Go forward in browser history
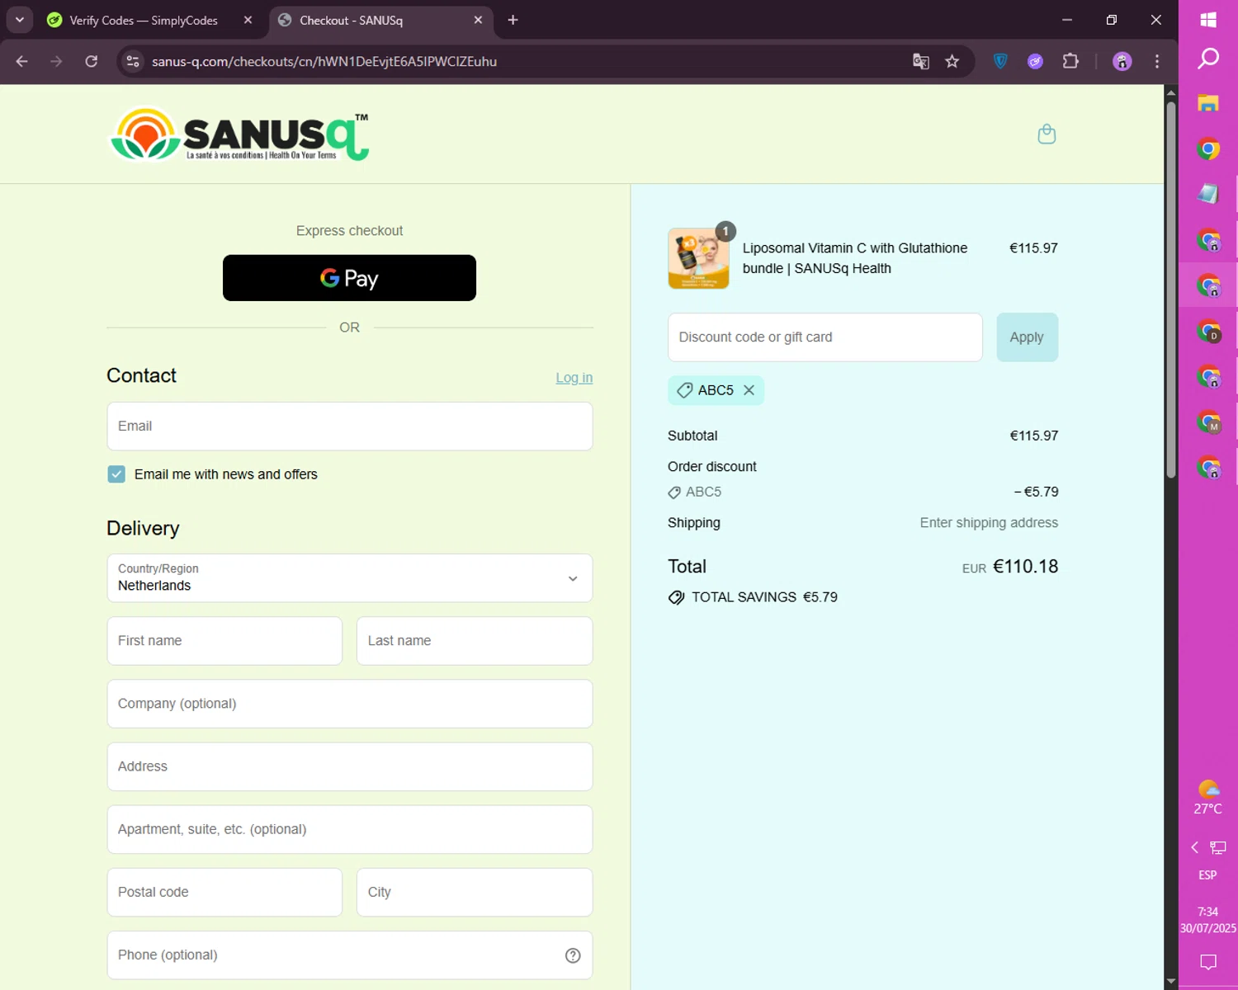 point(56,62)
